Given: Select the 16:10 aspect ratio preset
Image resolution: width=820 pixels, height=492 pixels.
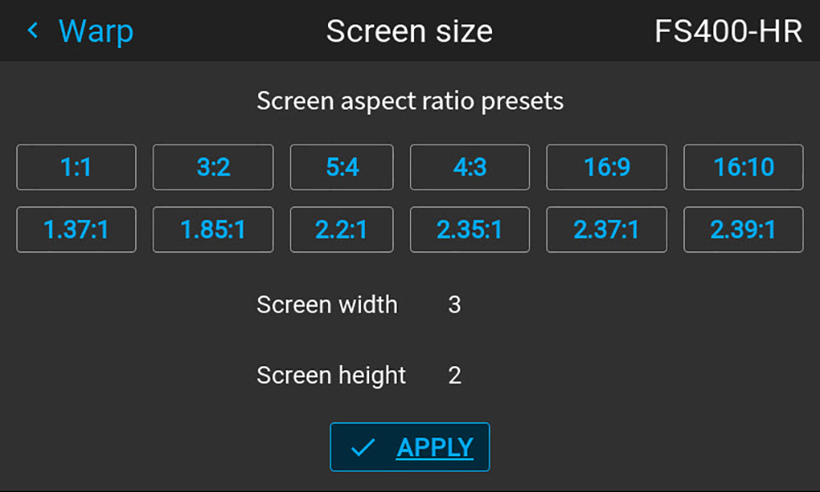Looking at the screenshot, I should [743, 167].
